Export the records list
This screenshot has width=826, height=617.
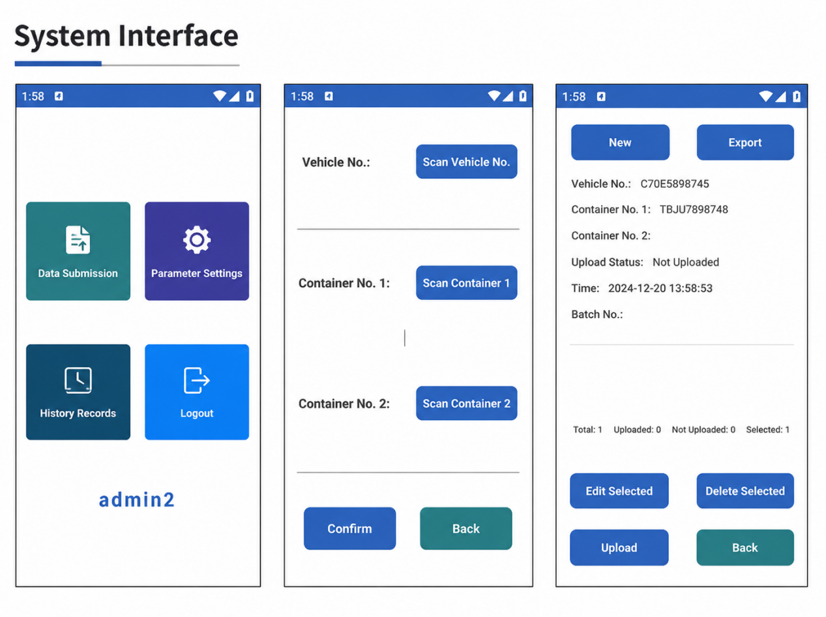coord(745,142)
